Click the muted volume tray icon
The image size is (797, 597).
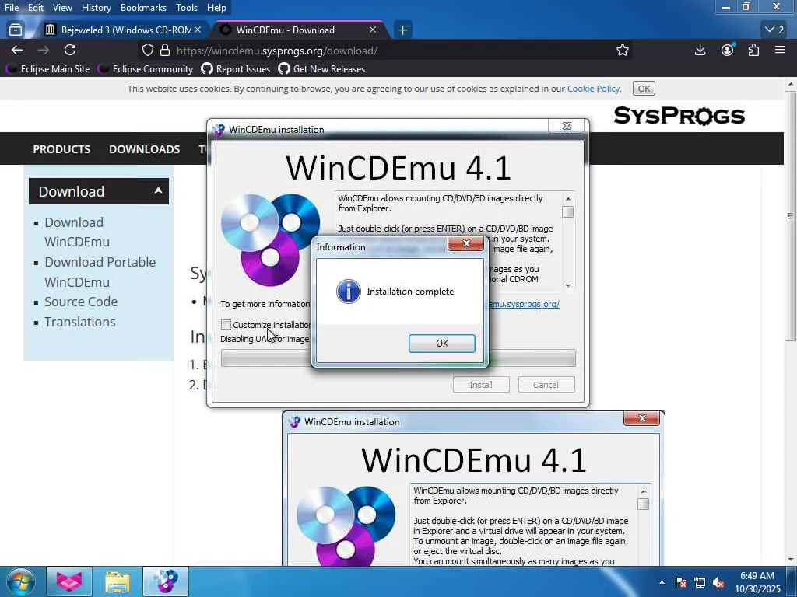pyautogui.click(x=718, y=582)
